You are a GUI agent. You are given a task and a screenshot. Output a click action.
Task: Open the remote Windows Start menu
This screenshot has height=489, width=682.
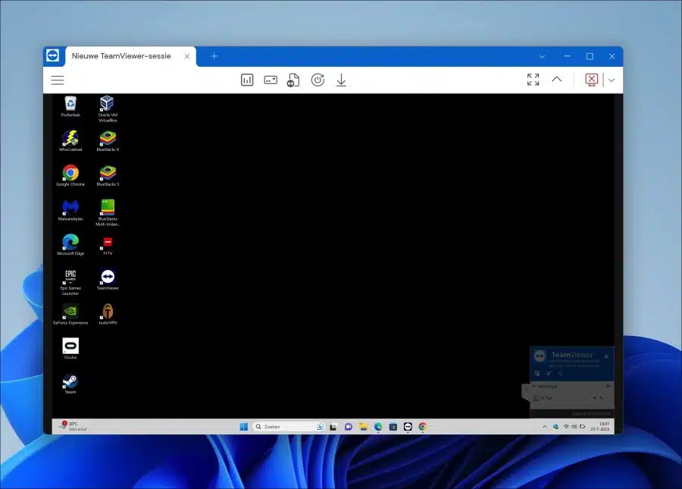pos(243,427)
